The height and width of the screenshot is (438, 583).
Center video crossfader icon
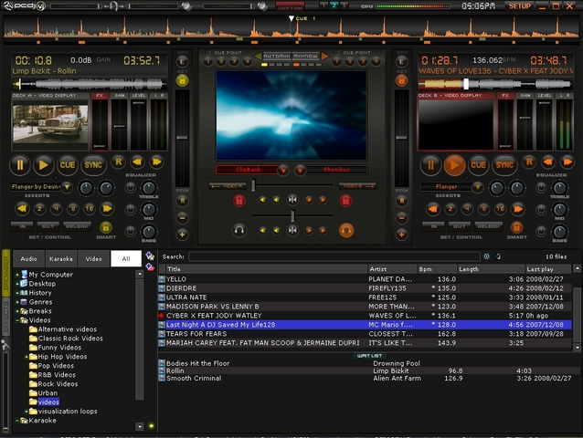tap(292, 200)
